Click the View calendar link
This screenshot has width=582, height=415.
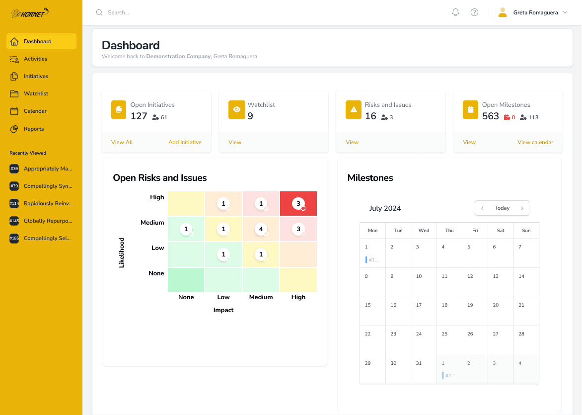535,142
